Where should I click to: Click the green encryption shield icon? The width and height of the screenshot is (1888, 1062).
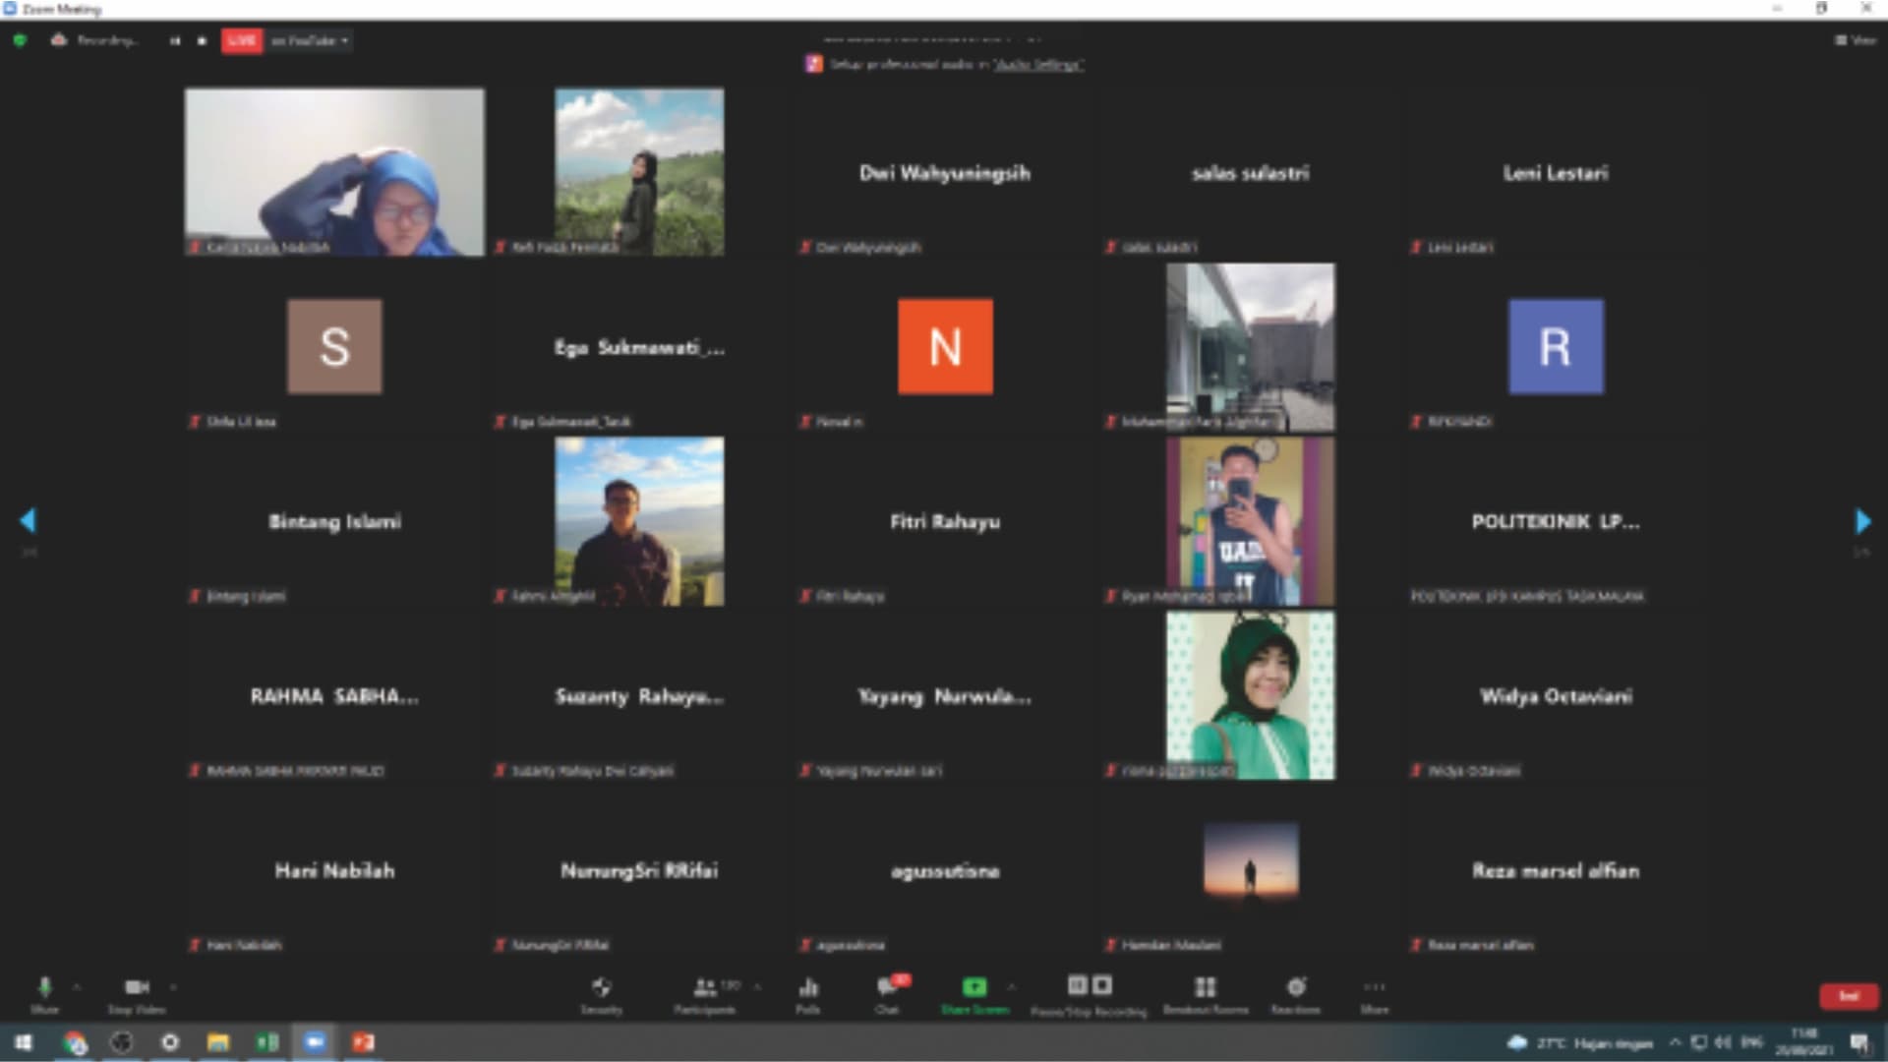coord(20,40)
